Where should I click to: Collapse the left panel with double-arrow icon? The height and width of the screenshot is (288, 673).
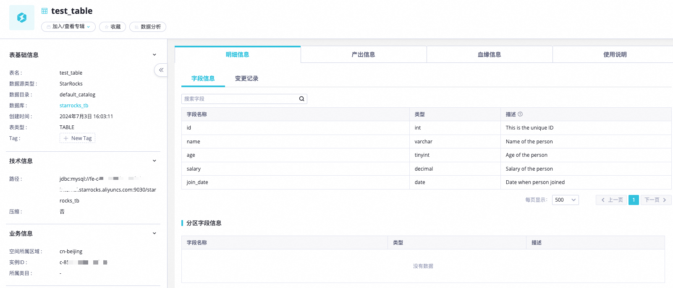(161, 70)
